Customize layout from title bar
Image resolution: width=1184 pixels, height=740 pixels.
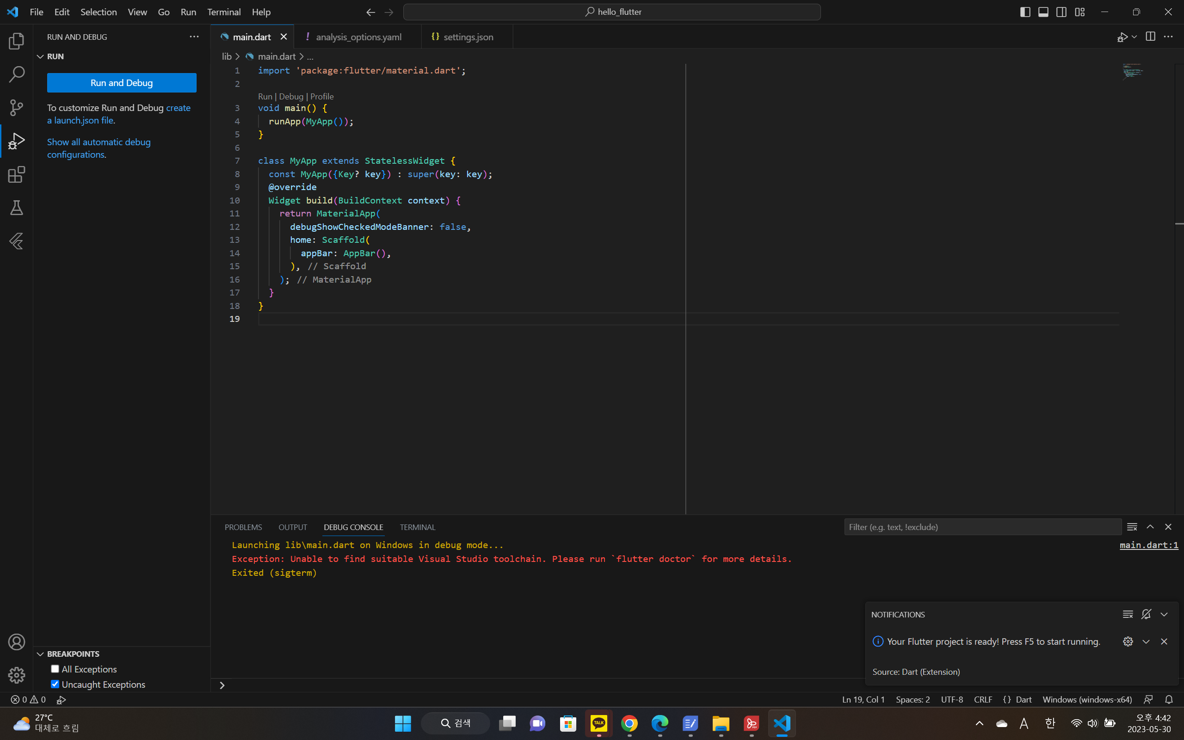(1080, 12)
